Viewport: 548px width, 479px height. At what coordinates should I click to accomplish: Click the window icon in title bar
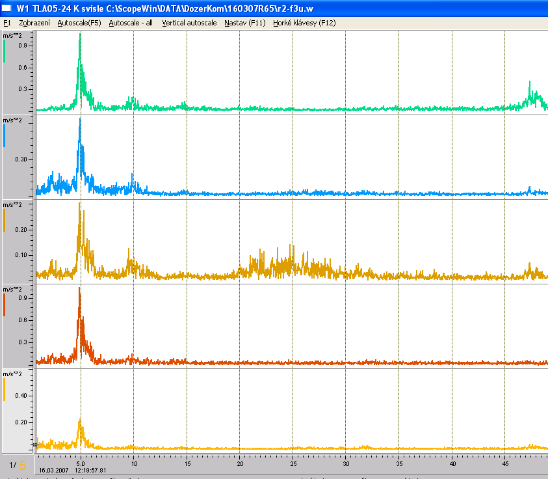coord(7,8)
